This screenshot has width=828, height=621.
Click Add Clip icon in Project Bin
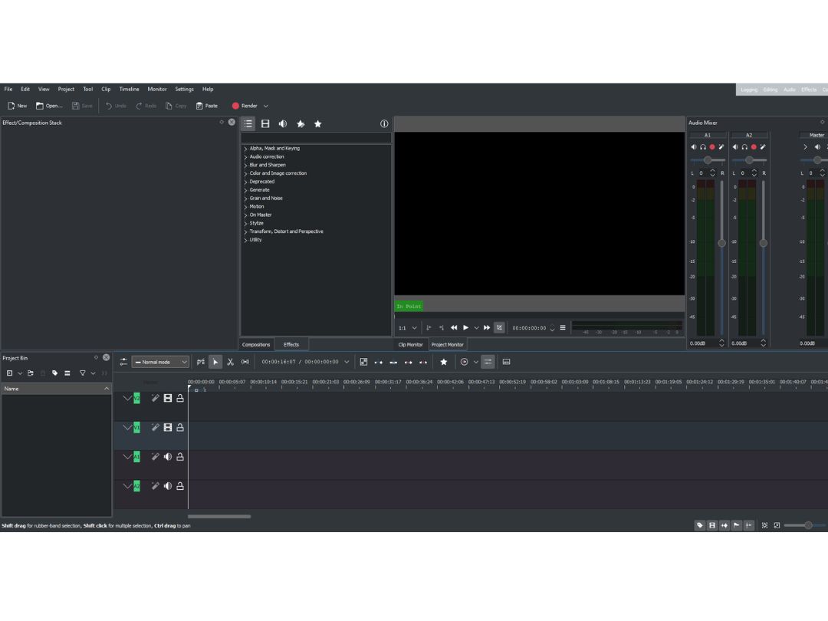(x=9, y=373)
